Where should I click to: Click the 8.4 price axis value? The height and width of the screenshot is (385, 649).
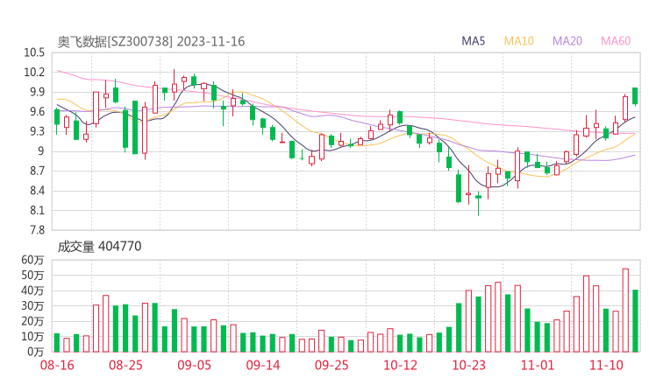(37, 191)
